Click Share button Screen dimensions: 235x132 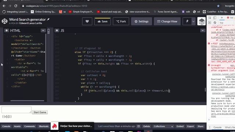click(200, 126)
